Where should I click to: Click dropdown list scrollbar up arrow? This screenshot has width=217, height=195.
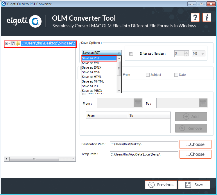click(119, 58)
